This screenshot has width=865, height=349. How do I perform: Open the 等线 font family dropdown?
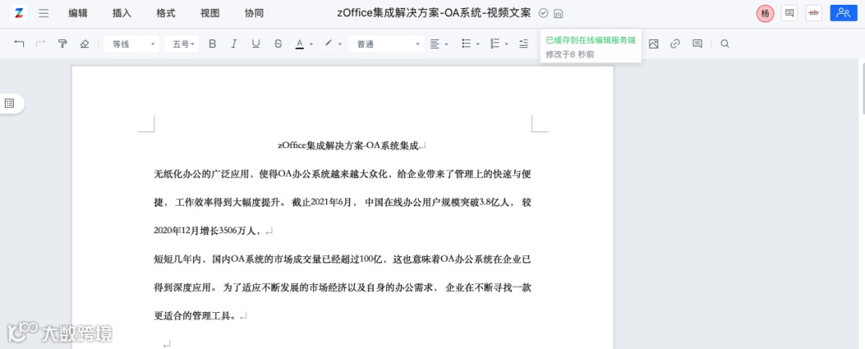tap(131, 43)
